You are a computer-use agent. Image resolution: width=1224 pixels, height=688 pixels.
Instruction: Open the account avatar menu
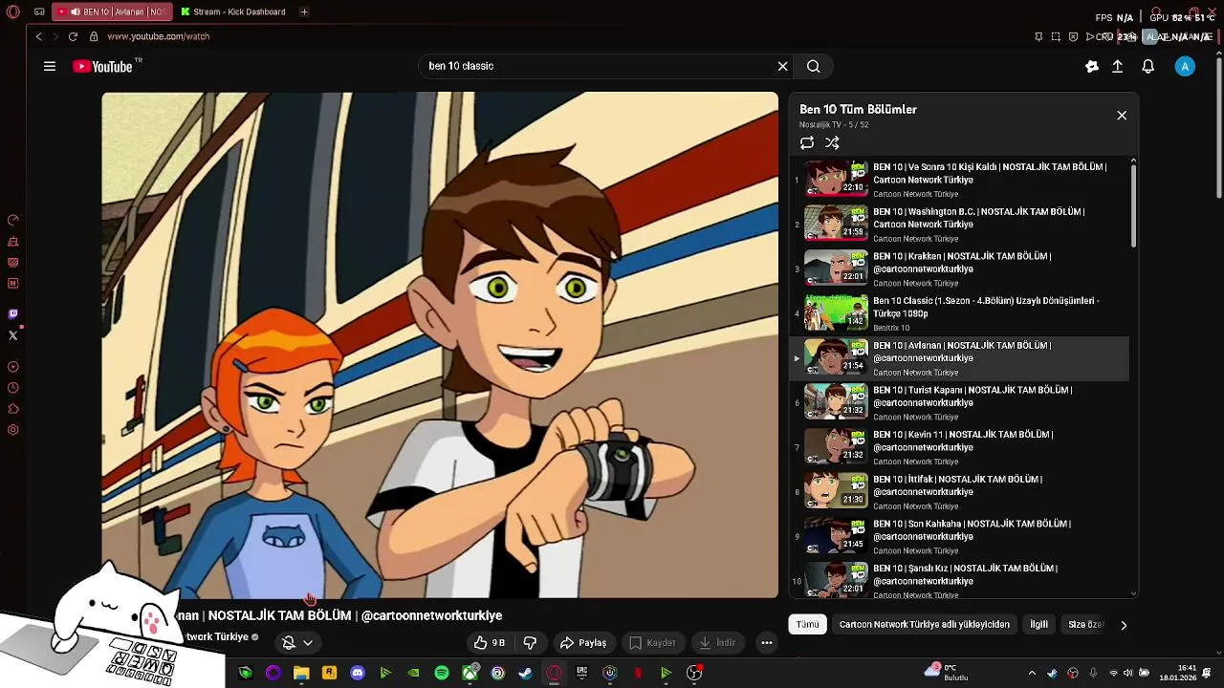click(x=1185, y=66)
